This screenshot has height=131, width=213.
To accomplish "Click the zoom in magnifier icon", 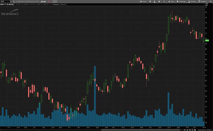I will (x=190, y=130).
